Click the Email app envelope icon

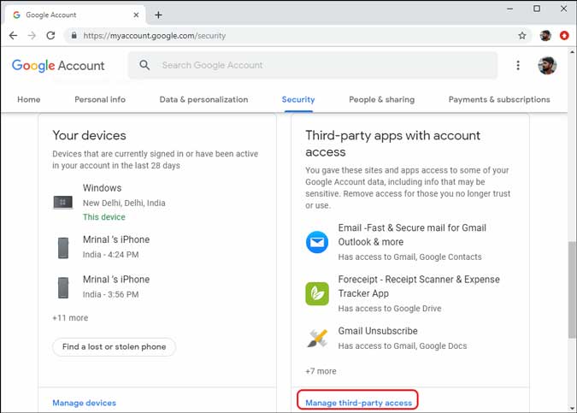[x=317, y=242]
